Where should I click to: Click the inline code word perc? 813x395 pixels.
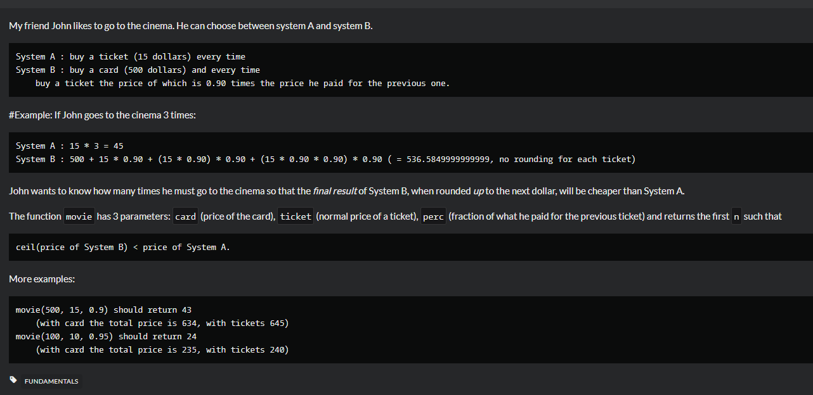[433, 216]
